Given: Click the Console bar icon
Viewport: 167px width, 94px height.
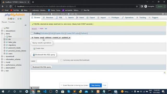Looking at the screenshot, I should 32,88.
